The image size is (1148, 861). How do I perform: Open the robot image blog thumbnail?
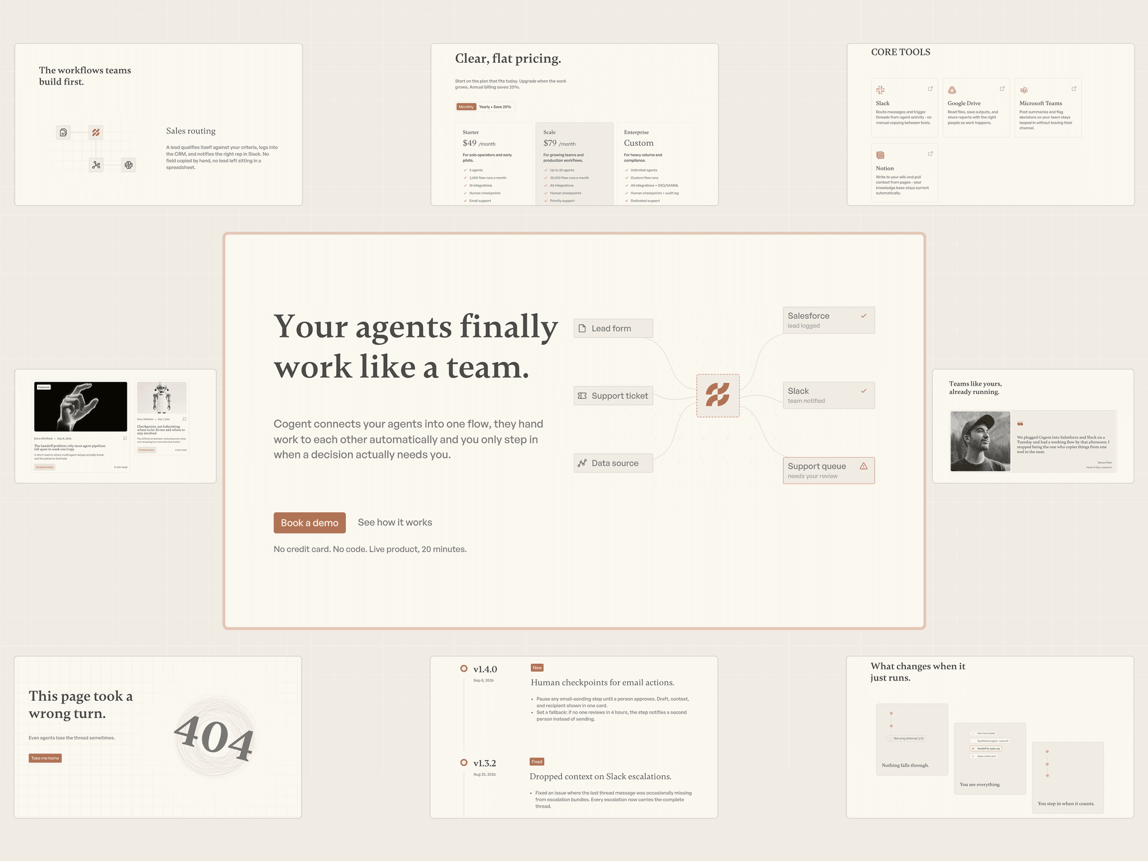coord(162,398)
